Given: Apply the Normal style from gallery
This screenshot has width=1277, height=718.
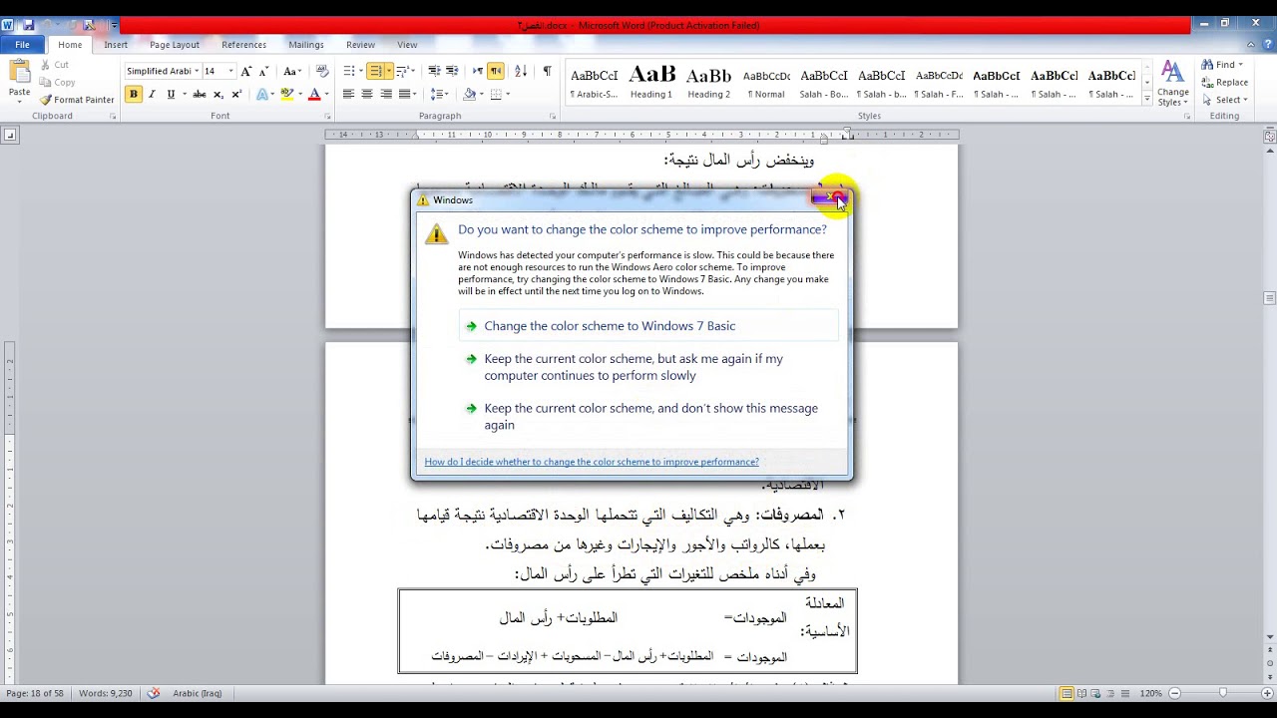Looking at the screenshot, I should [767, 83].
